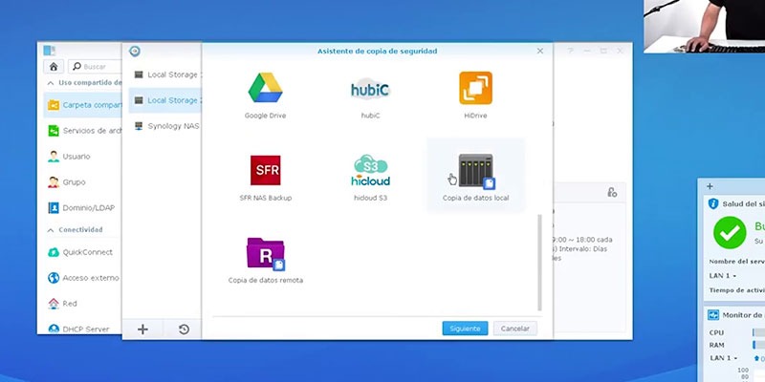Click the Control Panel window icon

(x=50, y=51)
